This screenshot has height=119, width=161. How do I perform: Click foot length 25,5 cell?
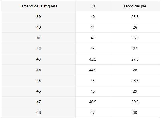(135, 17)
